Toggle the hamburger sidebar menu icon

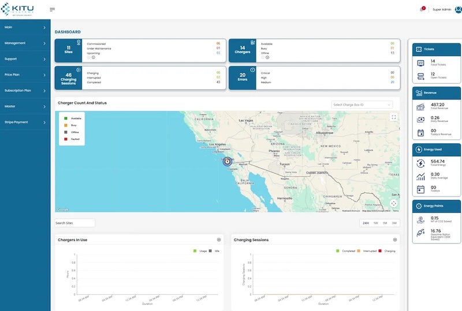(x=52, y=9)
